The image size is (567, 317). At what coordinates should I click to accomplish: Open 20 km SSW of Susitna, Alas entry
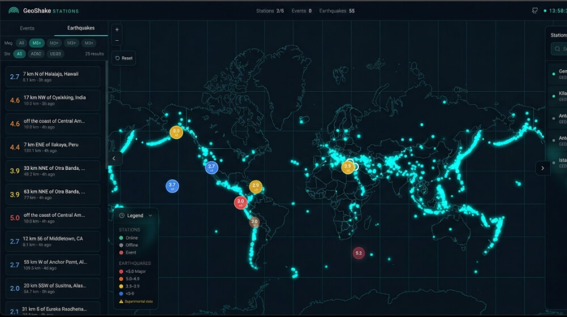53,288
